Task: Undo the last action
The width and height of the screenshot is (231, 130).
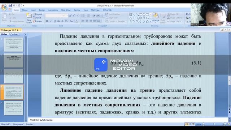Action: [14, 5]
